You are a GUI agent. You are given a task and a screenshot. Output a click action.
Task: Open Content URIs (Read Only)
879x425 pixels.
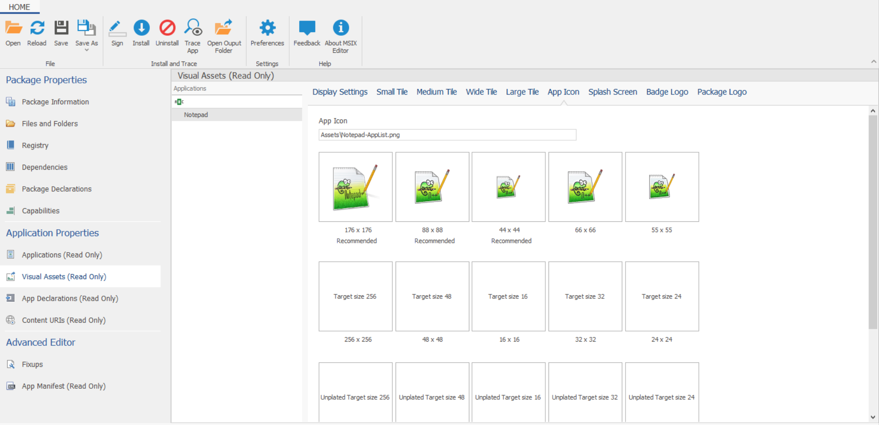pyautogui.click(x=63, y=320)
